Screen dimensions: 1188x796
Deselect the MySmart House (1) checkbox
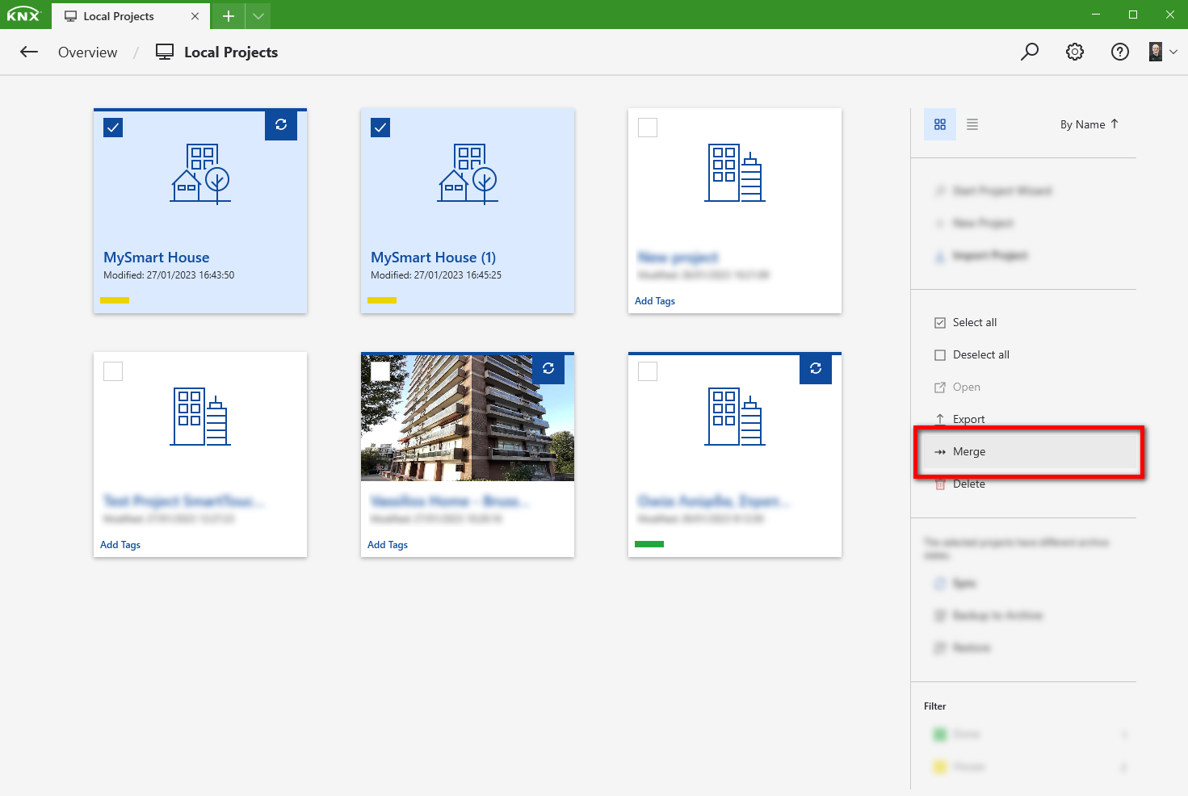pyautogui.click(x=380, y=127)
